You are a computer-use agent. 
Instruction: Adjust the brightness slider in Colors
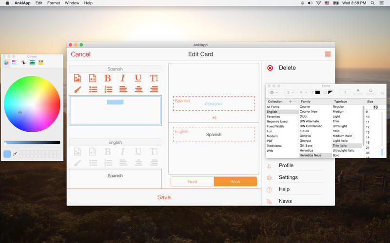pos(32,142)
